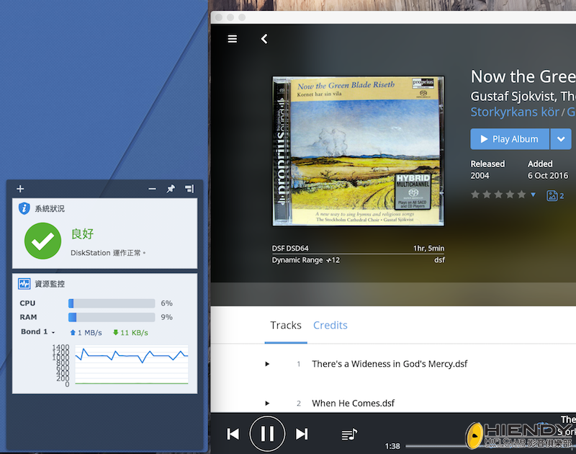The image size is (576, 454).
Task: View album images icon showing 2
Action: [x=555, y=195]
